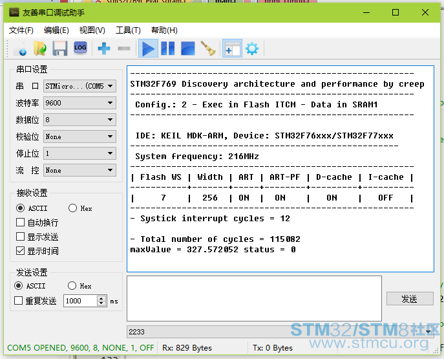Start serial with the play icon
This screenshot has width=444, height=359.
pyautogui.click(x=148, y=49)
